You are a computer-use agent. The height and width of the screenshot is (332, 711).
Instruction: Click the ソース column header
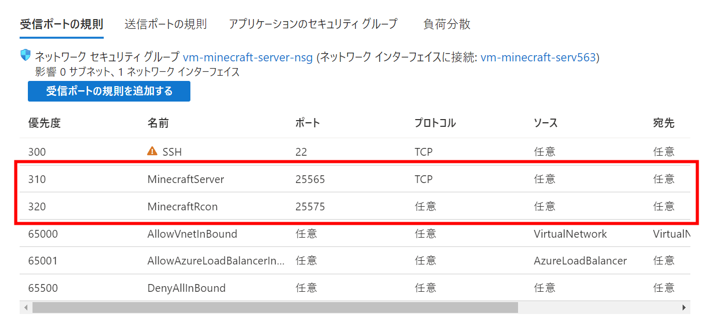point(546,123)
